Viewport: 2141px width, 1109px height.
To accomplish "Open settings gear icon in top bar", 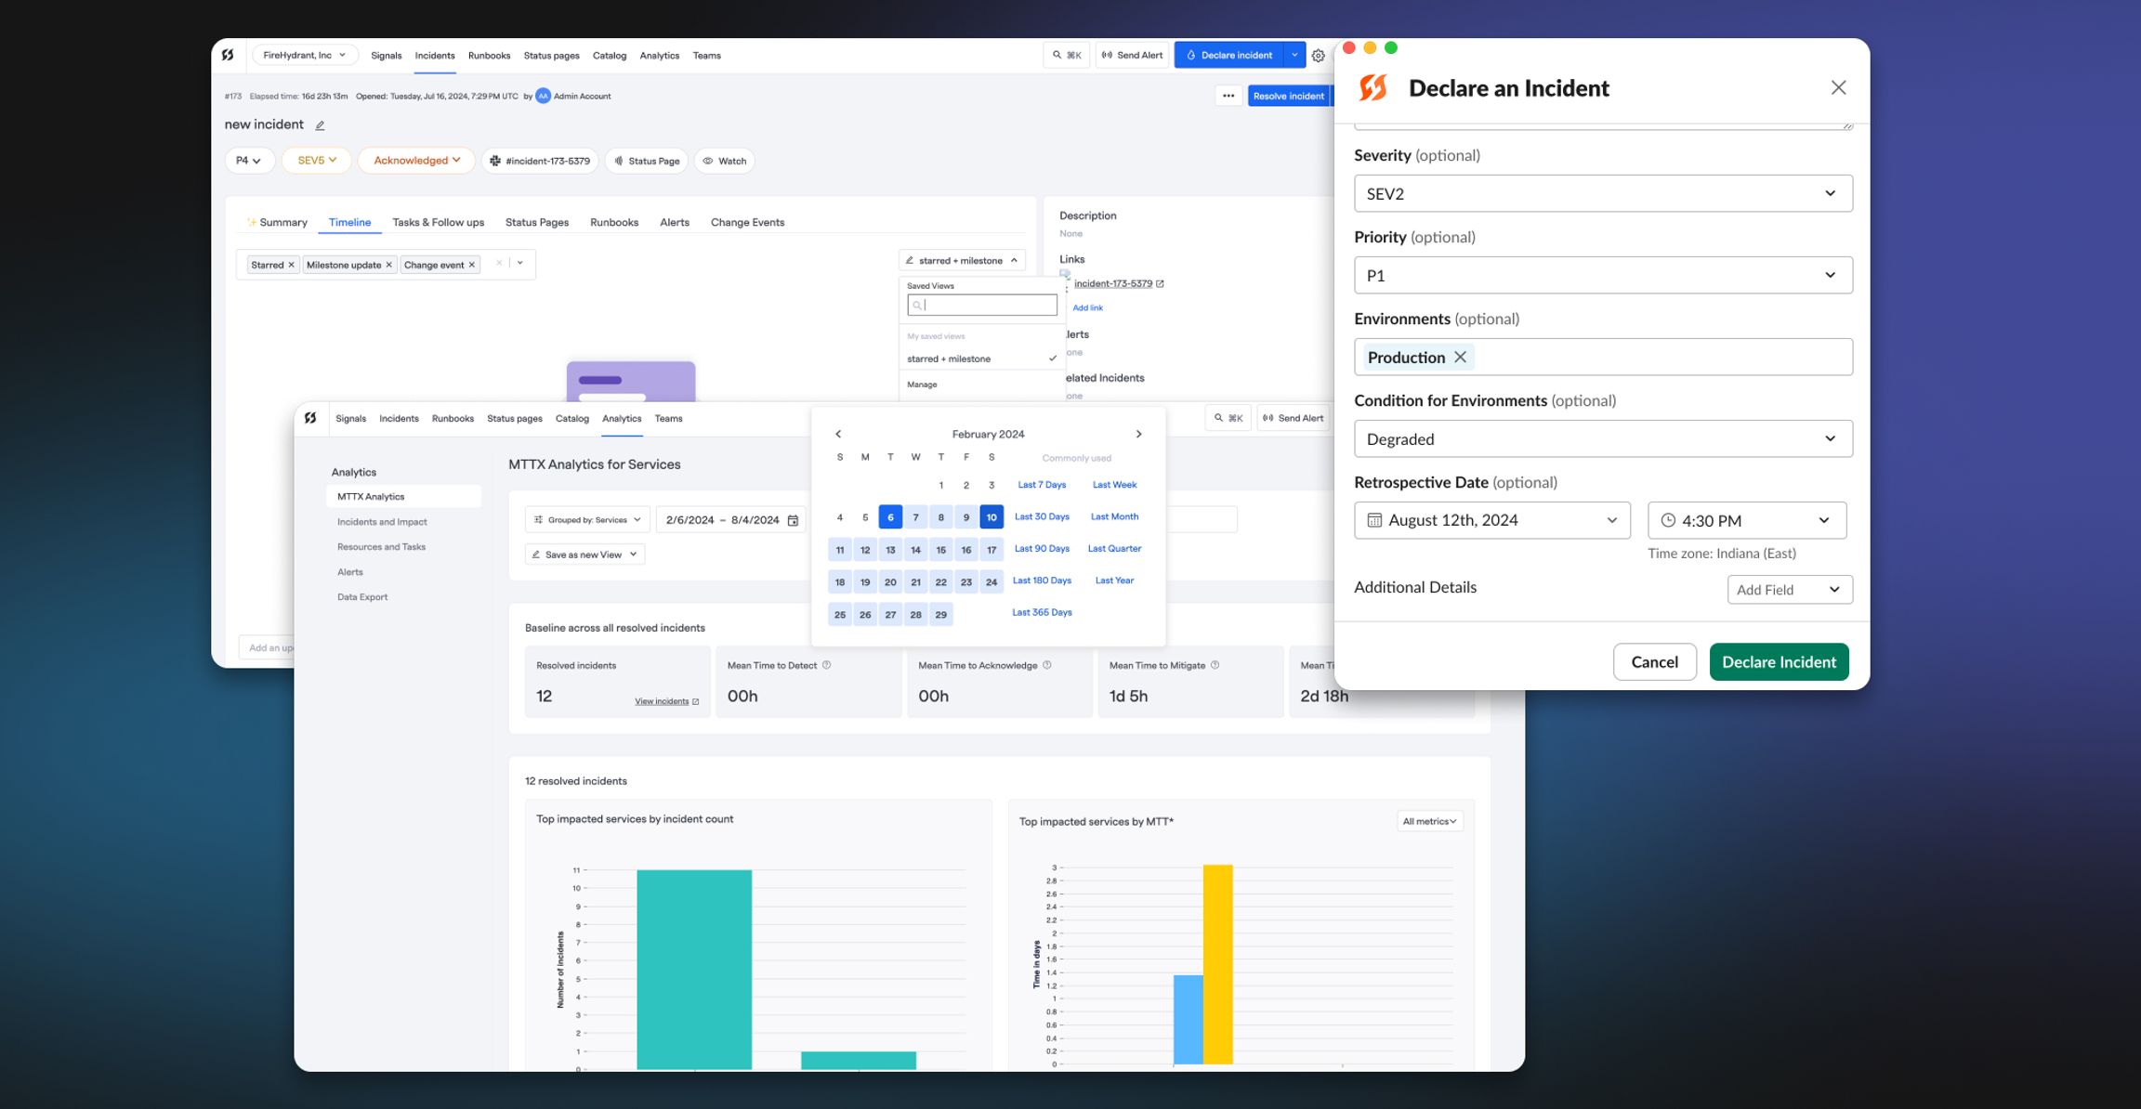I will coord(1318,56).
